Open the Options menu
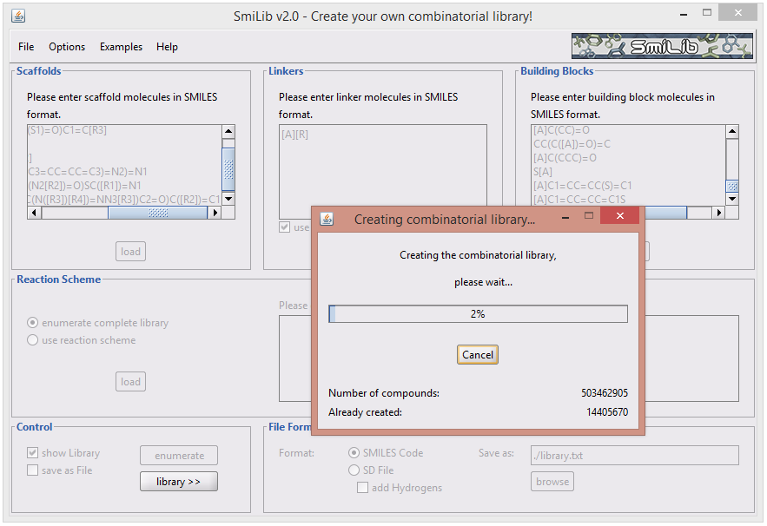 (x=67, y=47)
